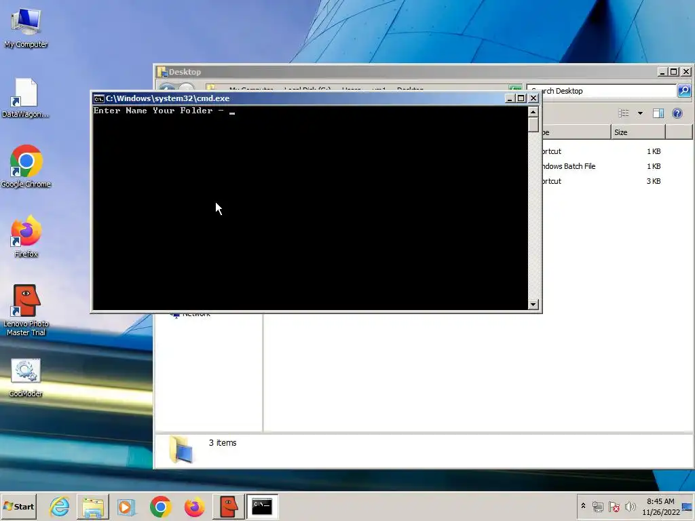Click the Search Desktop input field
The height and width of the screenshot is (521, 695).
(x=601, y=91)
